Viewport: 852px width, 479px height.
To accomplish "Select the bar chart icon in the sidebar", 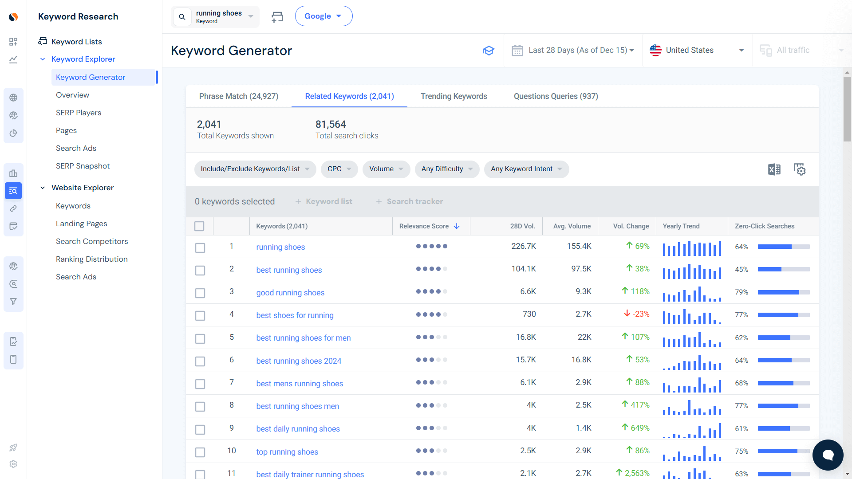I will pyautogui.click(x=13, y=173).
